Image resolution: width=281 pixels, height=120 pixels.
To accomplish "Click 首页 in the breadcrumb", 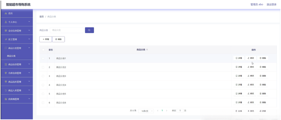I will click(x=42, y=17).
